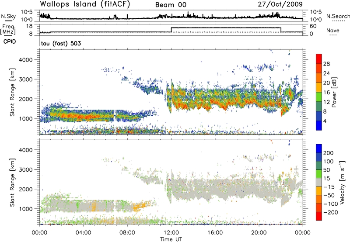Click the -200 label on Velocity colorbar
350x242 pixels.
[331, 212]
